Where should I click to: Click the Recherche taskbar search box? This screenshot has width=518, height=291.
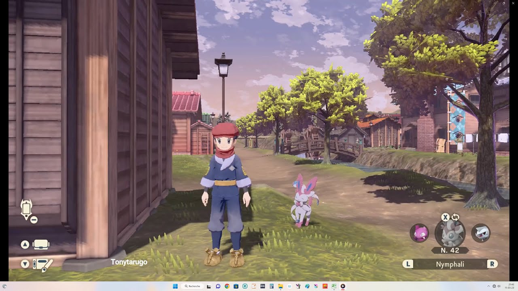tap(192, 286)
